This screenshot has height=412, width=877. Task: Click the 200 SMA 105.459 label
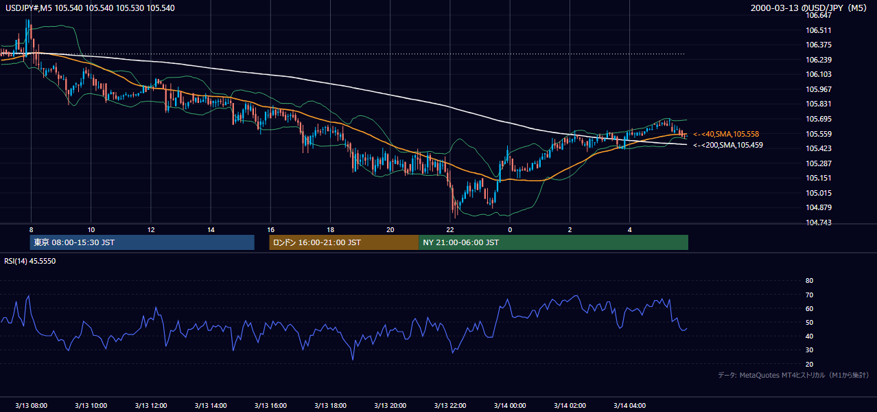727,145
